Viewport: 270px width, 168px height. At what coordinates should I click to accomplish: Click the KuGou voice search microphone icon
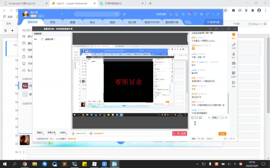(124, 14)
